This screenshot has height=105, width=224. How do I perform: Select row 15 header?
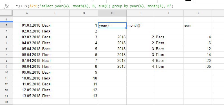[x=6, y=102]
